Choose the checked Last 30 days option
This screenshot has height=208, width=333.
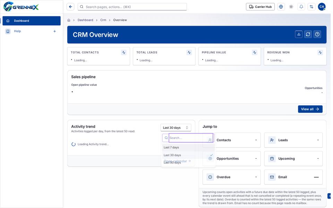[x=188, y=155]
